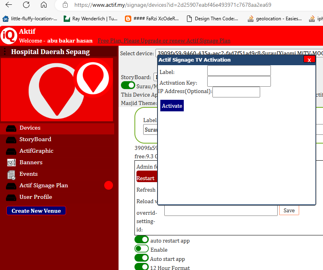Open the Actif Signage Plan menu item

pyautogui.click(x=44, y=186)
